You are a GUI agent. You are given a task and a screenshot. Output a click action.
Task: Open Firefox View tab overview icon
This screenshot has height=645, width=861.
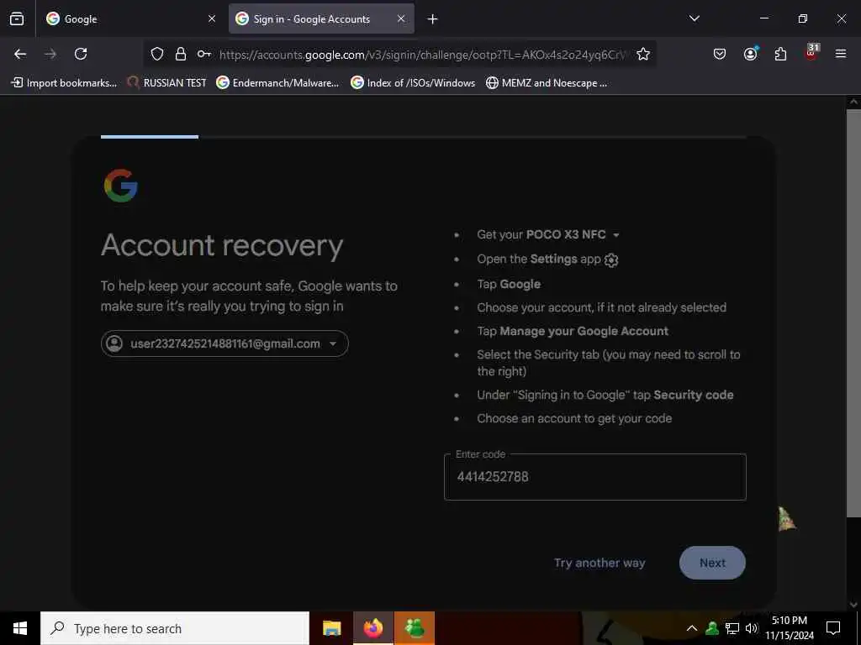(x=17, y=18)
